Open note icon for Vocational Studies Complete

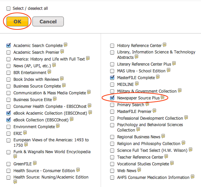pos(172,163)
